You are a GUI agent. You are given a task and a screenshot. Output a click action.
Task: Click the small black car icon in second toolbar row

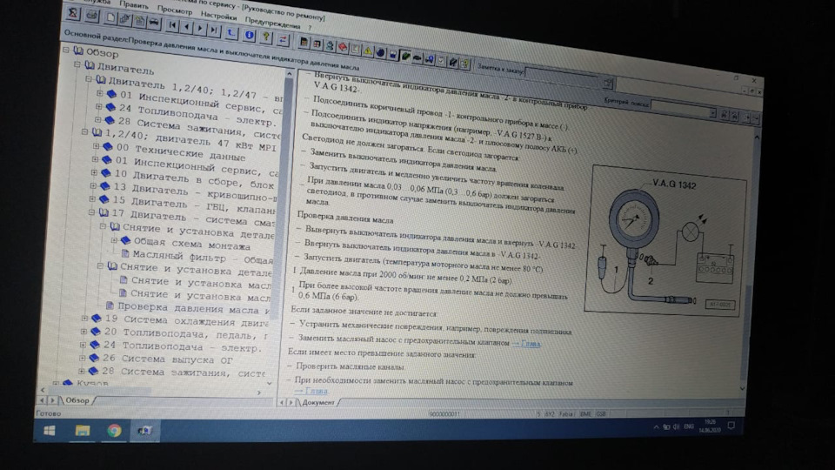[x=417, y=57]
